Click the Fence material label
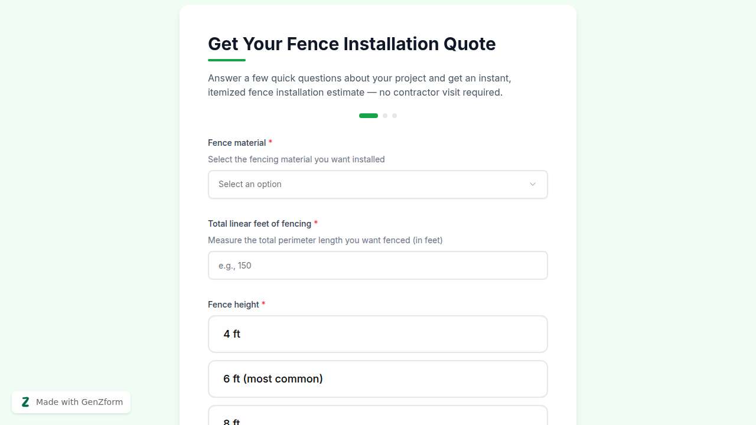756x425 pixels. pos(236,142)
